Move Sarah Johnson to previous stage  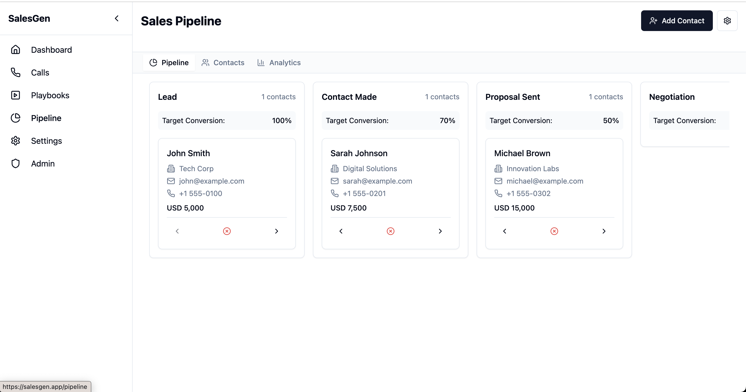coord(341,231)
